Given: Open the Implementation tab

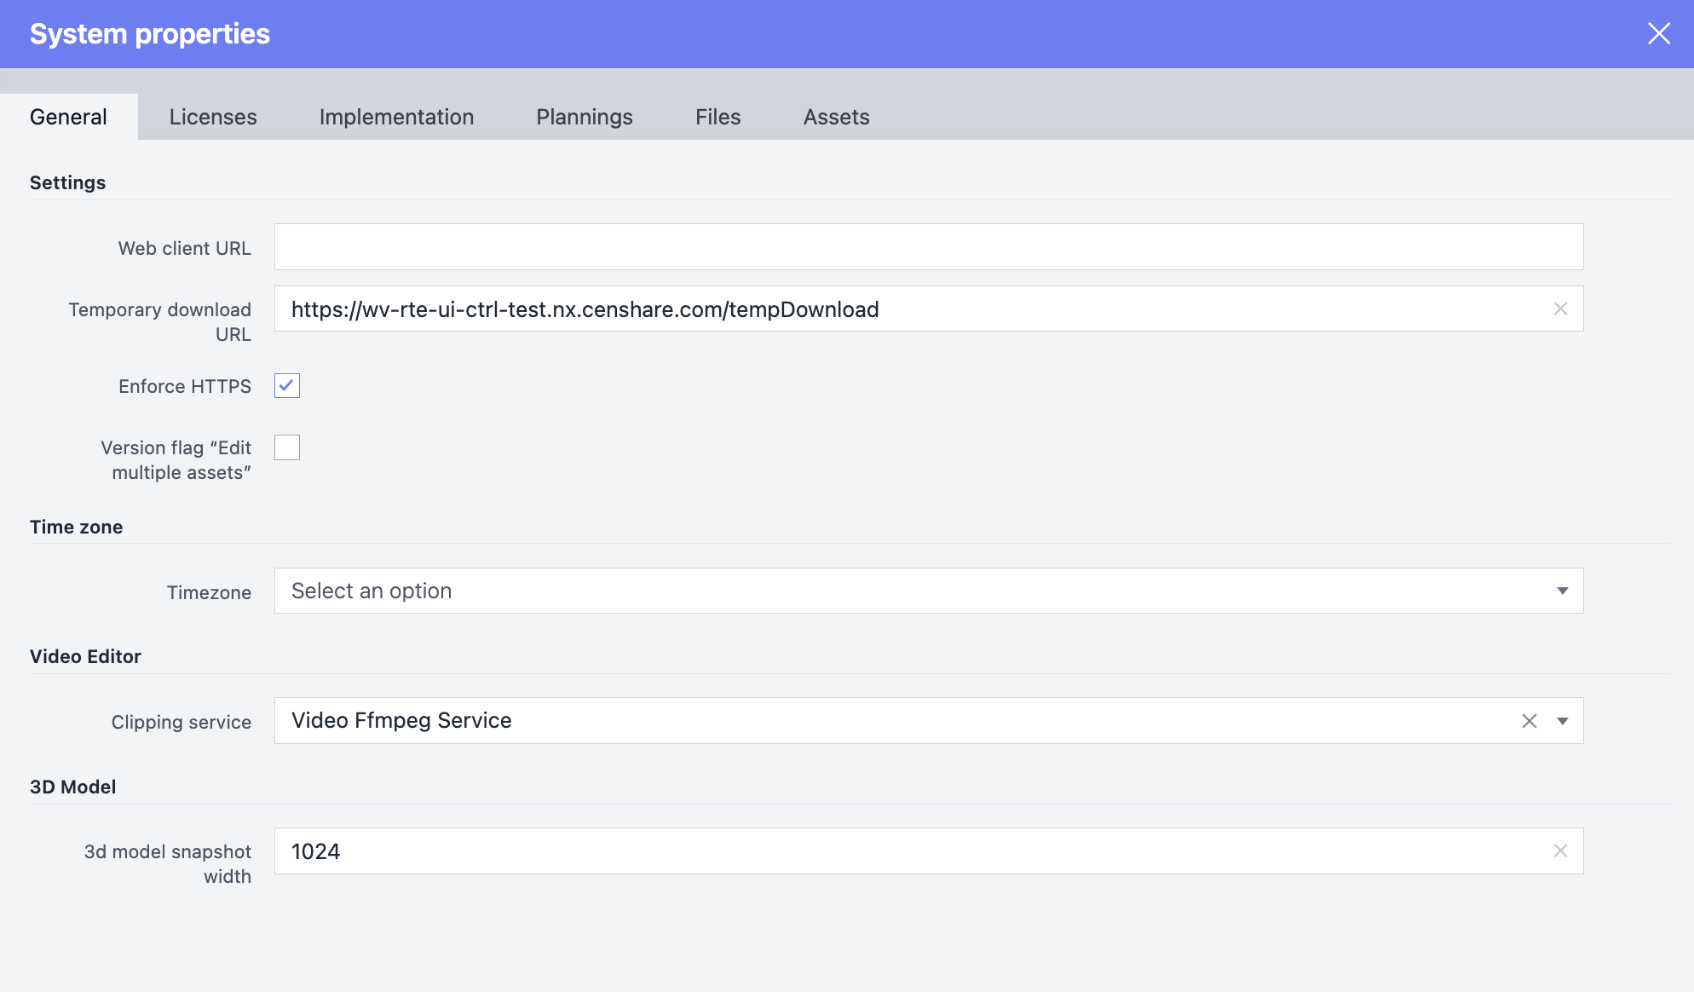Looking at the screenshot, I should (x=396, y=117).
